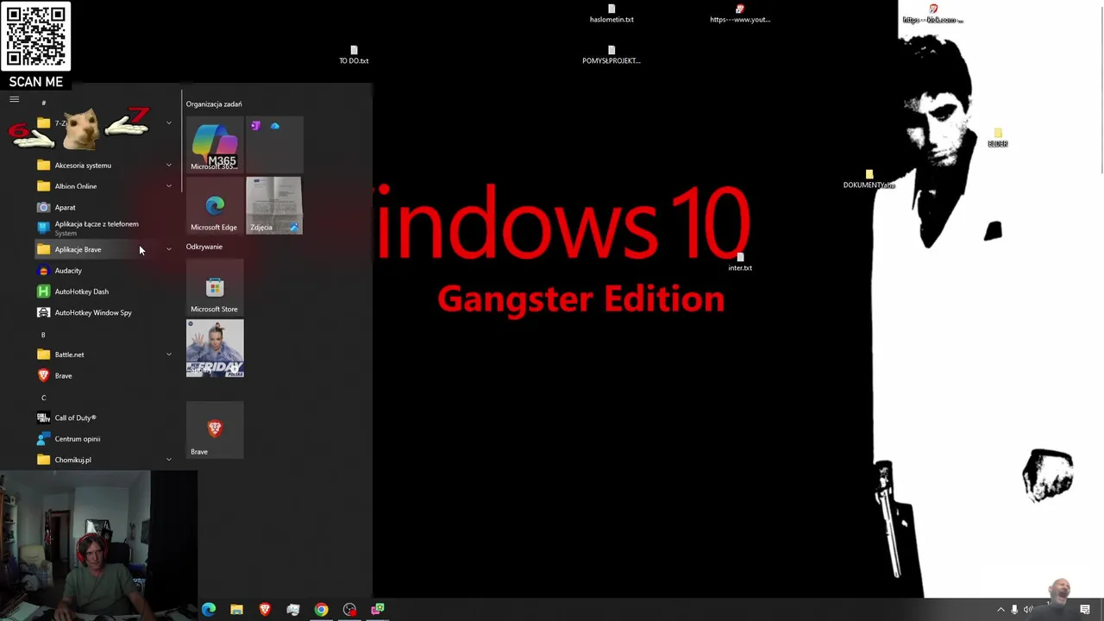The height and width of the screenshot is (621, 1104).
Task: Open the notification center icon
Action: [1085, 610]
